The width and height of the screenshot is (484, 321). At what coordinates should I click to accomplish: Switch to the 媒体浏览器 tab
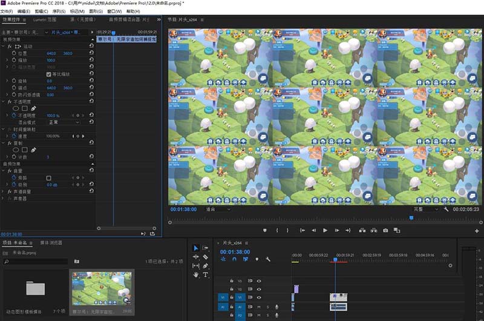point(51,242)
